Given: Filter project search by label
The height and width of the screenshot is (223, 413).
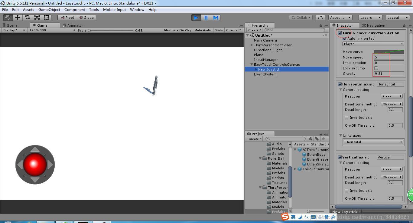Looking at the screenshot, I should point(317,139).
